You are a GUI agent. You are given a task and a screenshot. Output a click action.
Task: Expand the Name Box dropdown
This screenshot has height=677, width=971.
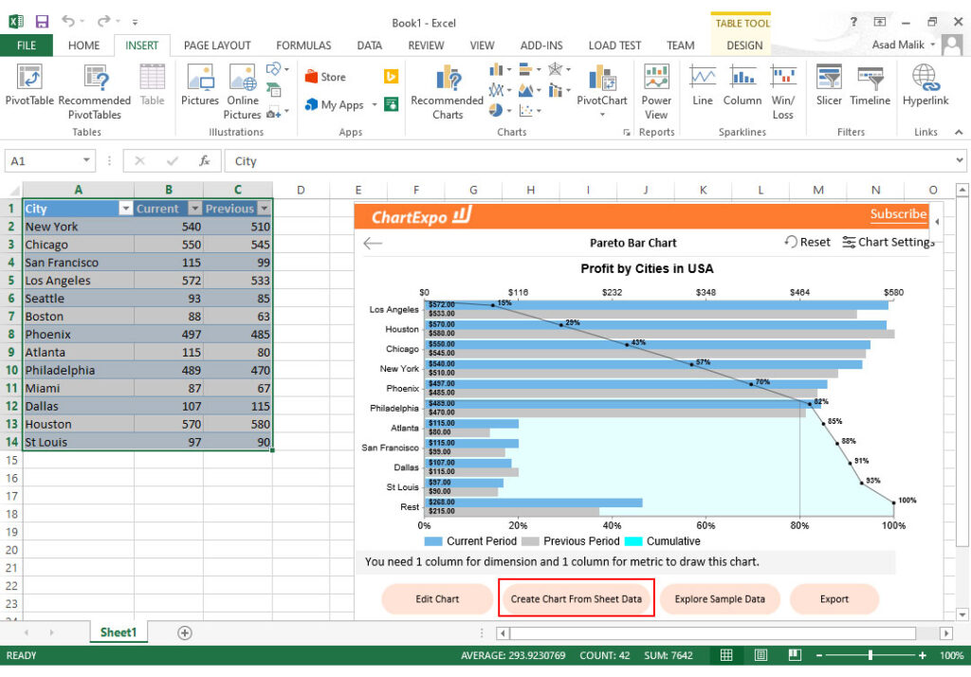(86, 160)
